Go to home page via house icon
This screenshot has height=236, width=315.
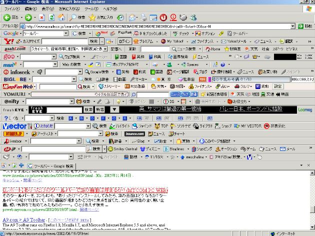[x=61, y=17]
